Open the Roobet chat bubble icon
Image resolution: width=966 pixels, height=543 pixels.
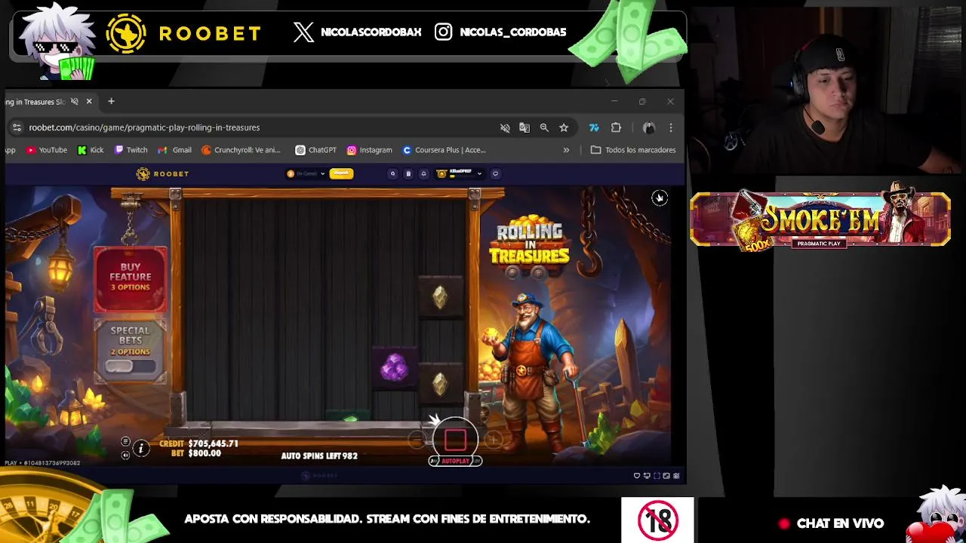click(495, 173)
